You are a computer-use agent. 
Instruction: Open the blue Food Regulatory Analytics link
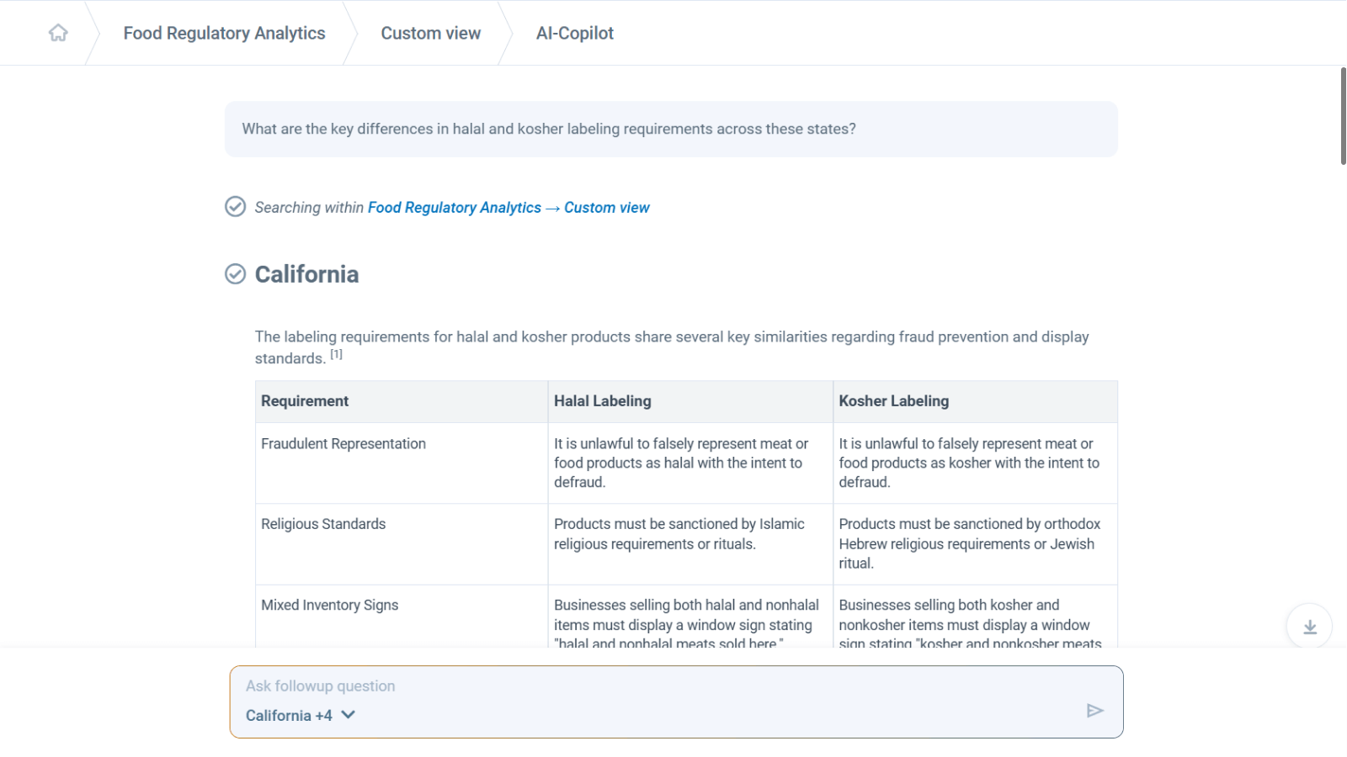[x=454, y=208]
